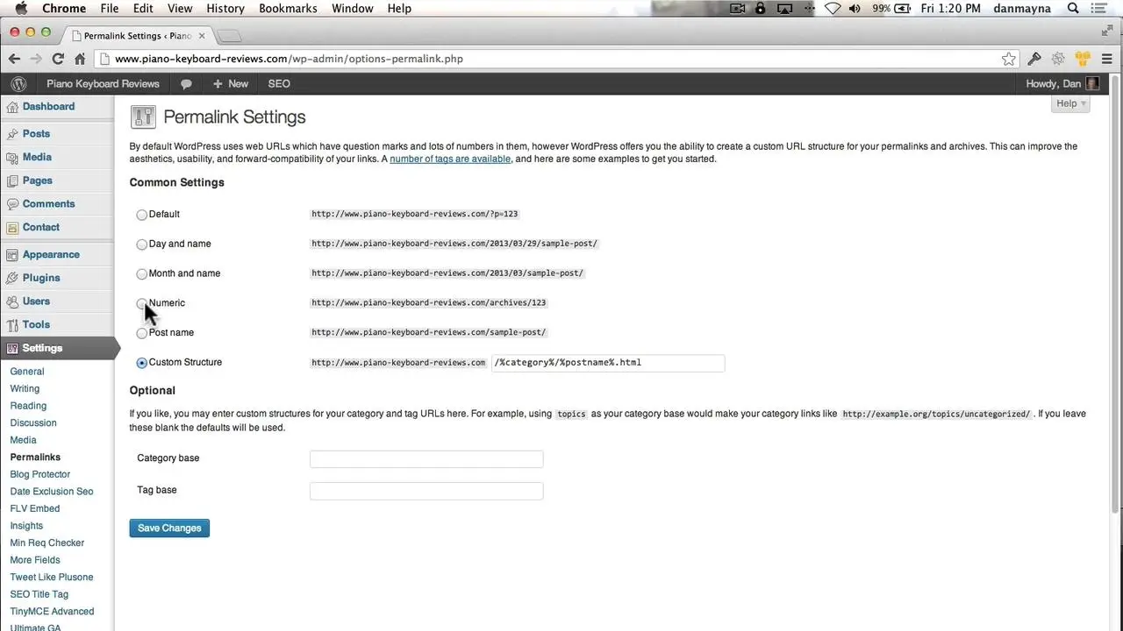1123x631 pixels.
Task: Open the New content dropdown in admin bar
Action: [x=231, y=84]
